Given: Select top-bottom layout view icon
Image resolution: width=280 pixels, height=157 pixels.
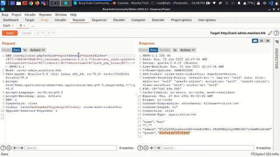Looking at the screenshot, I should click(262, 41).
